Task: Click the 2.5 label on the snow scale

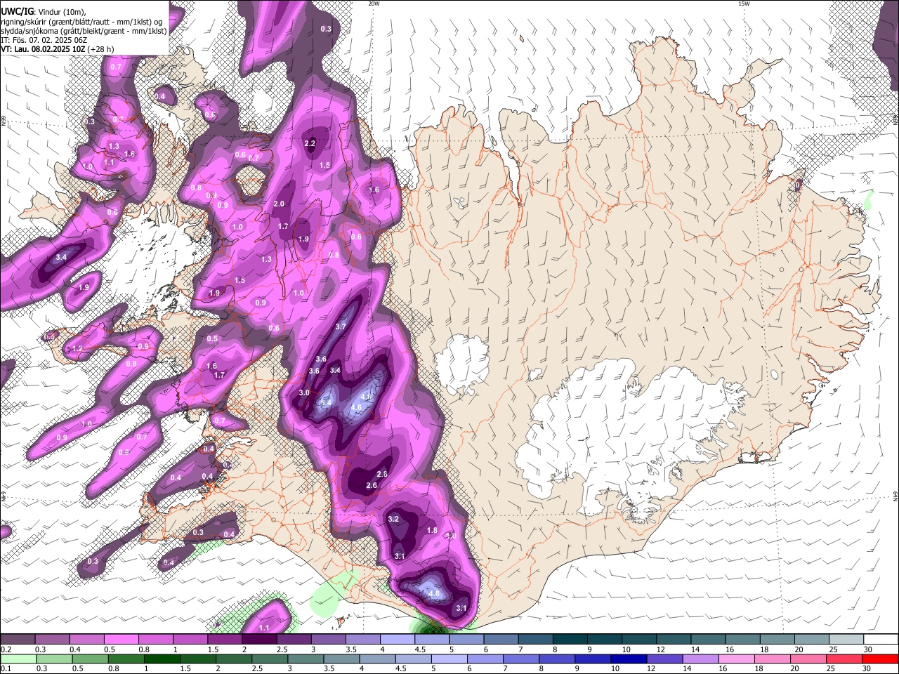Action: (282, 649)
